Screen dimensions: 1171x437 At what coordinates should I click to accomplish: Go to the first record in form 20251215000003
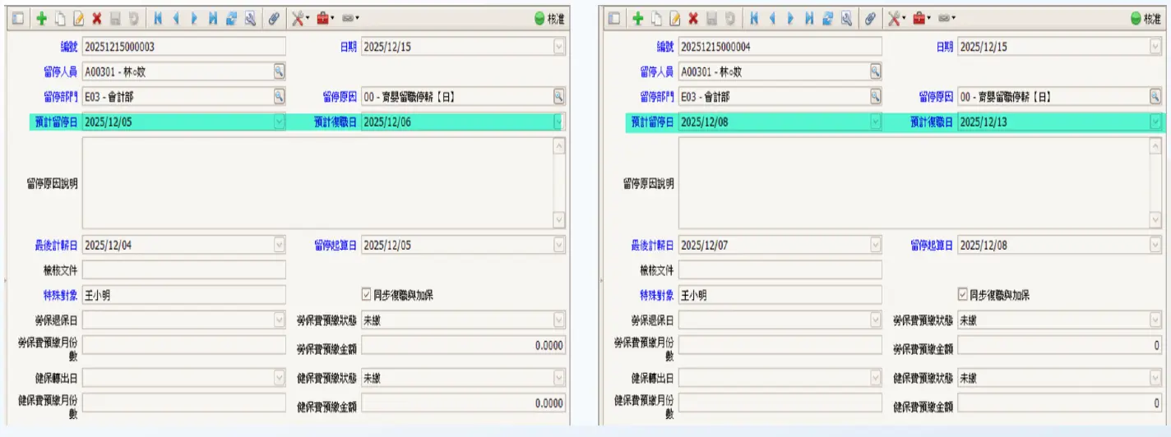click(158, 18)
